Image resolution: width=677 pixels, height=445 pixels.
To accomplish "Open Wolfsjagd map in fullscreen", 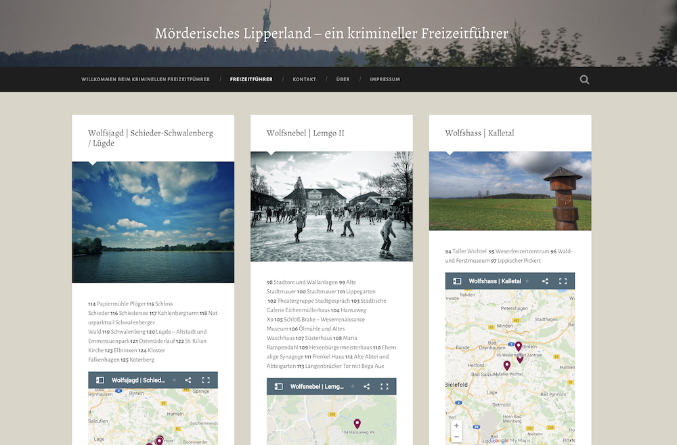I will pos(206,380).
